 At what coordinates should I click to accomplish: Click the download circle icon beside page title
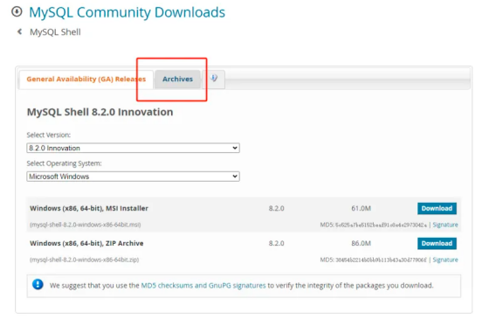click(17, 12)
